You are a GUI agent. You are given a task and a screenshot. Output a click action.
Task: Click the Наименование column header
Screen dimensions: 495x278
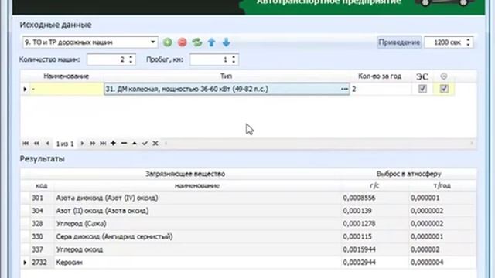(66, 76)
